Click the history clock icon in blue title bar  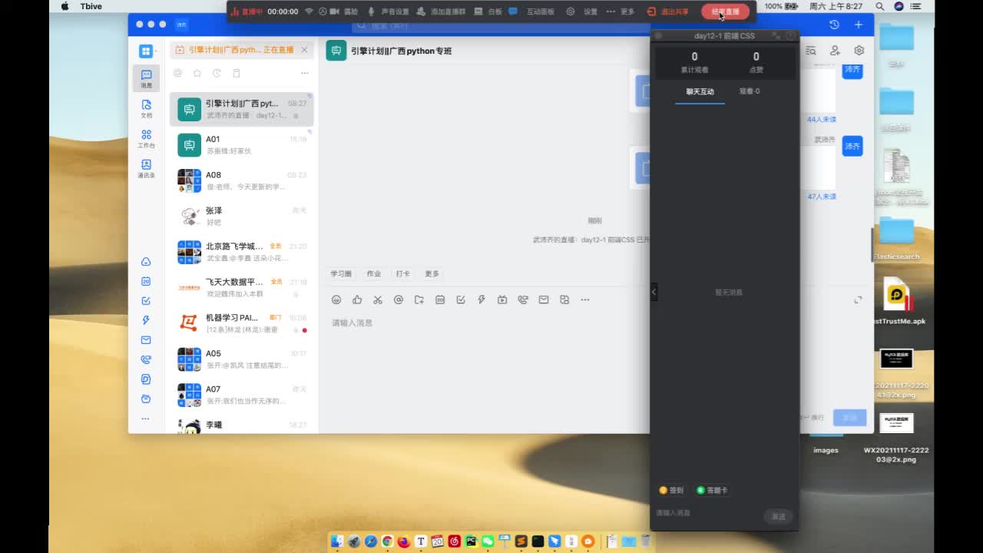pos(834,25)
